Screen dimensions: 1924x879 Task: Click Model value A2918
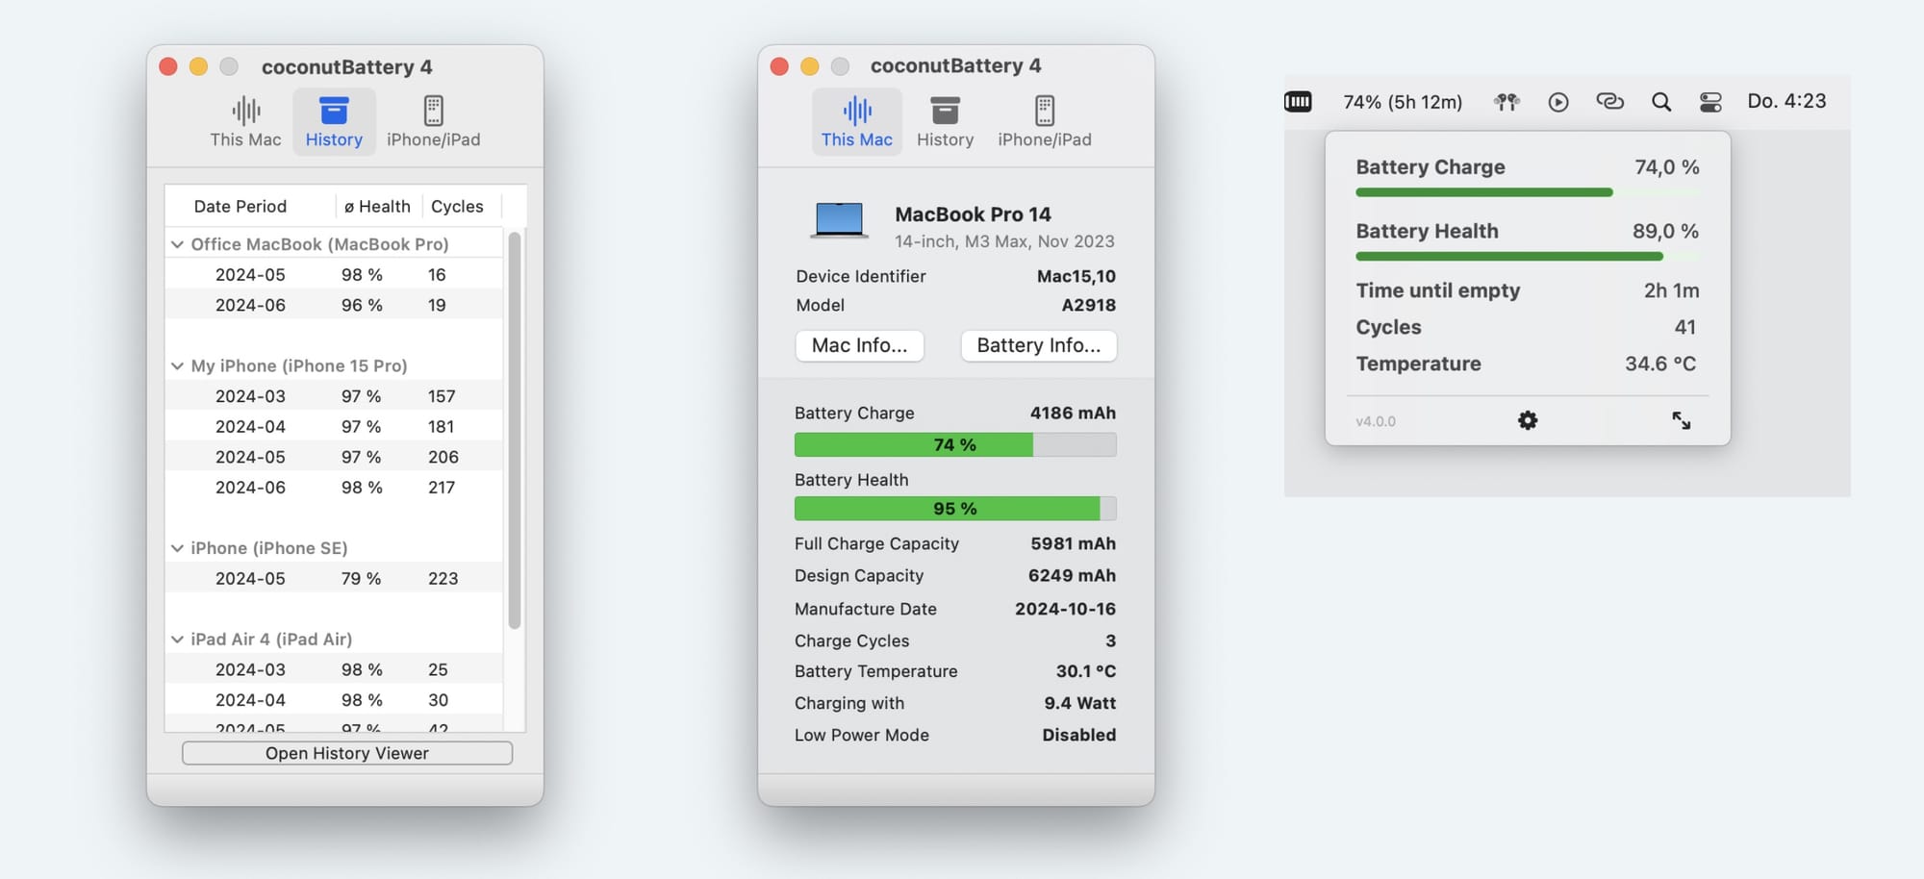tap(1088, 305)
